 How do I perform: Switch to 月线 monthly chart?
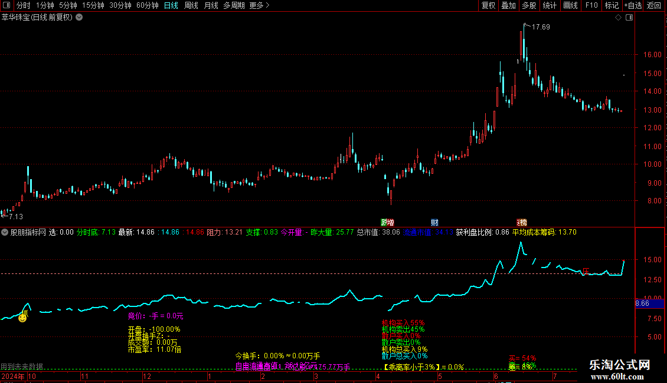[211, 5]
